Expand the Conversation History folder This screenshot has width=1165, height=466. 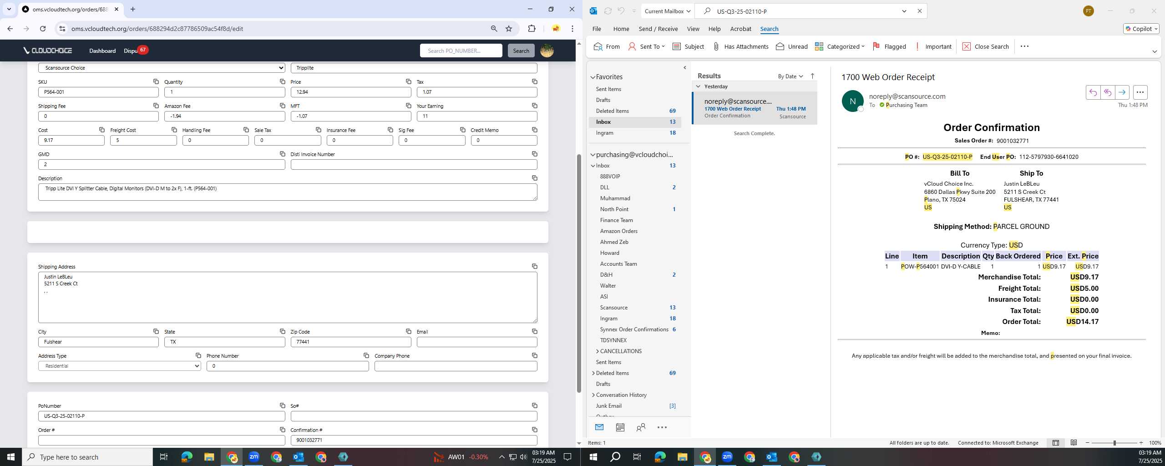click(593, 395)
